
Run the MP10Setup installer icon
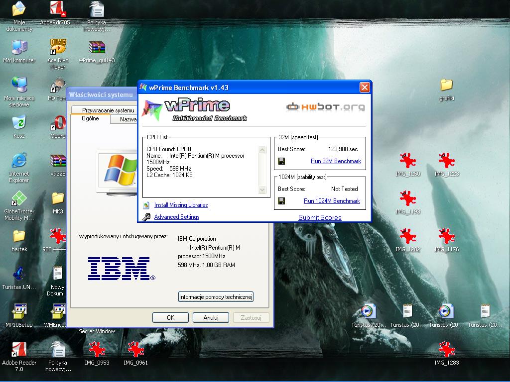tap(19, 316)
